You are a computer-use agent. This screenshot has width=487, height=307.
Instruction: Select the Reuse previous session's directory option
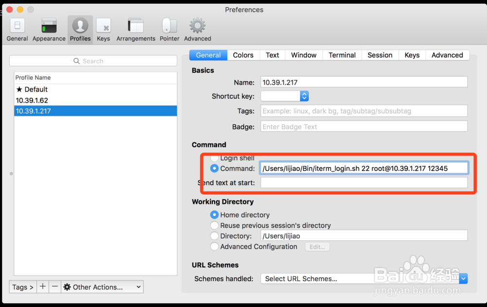pos(214,225)
